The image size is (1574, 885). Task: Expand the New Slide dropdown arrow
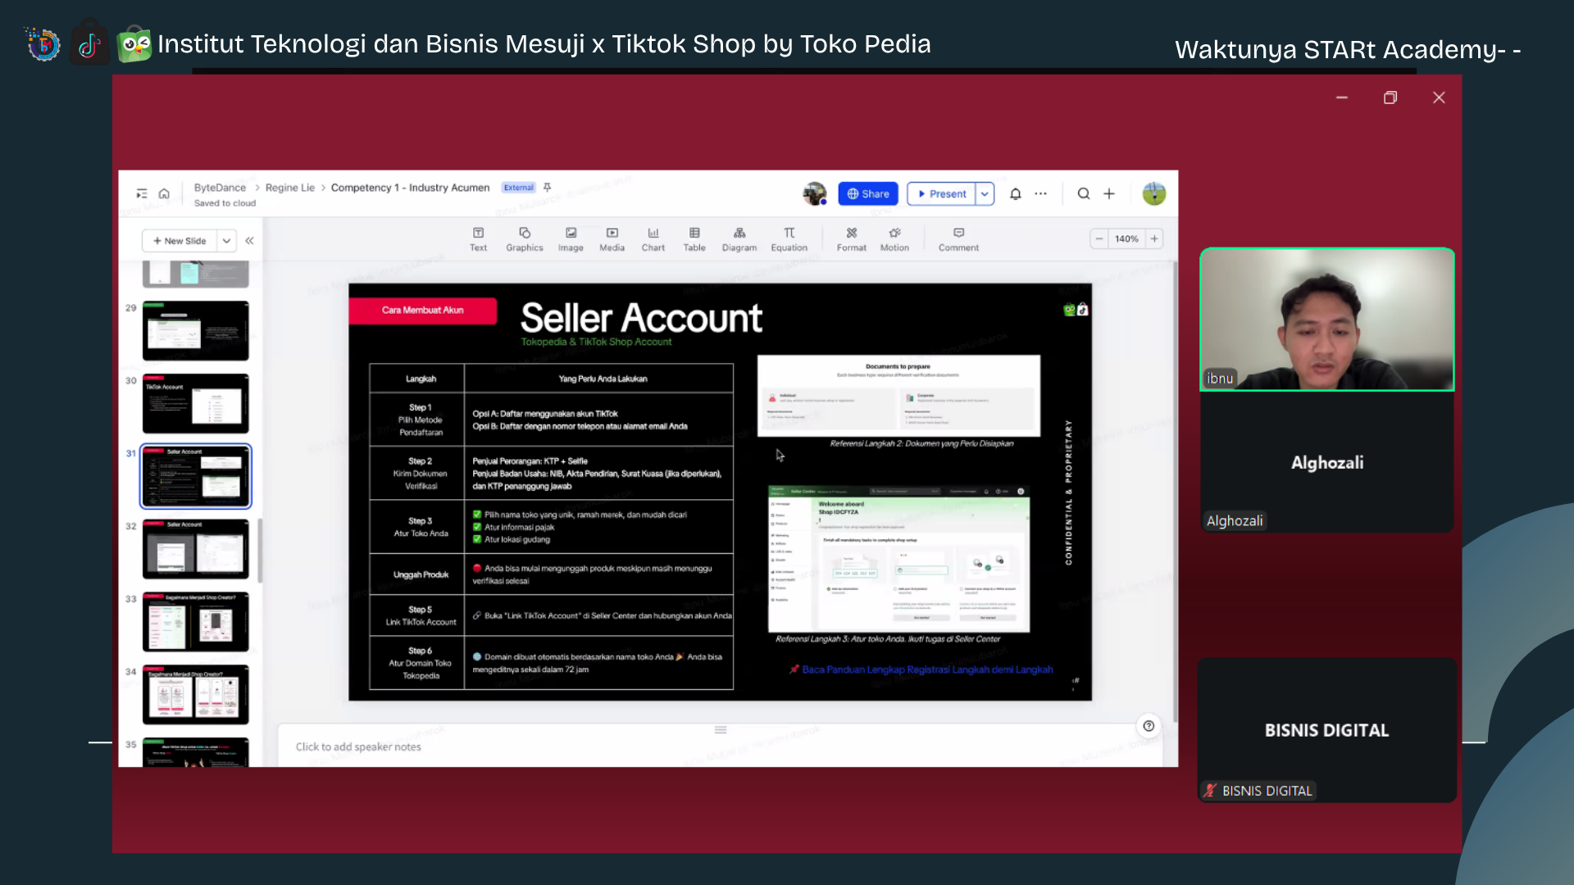pos(226,241)
